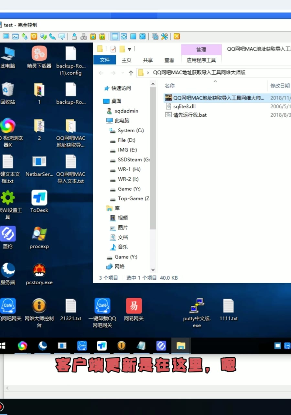291x415 pixels.
Task: Open recent locations dropdown beside forward arrow
Action: pyautogui.click(x=122, y=73)
